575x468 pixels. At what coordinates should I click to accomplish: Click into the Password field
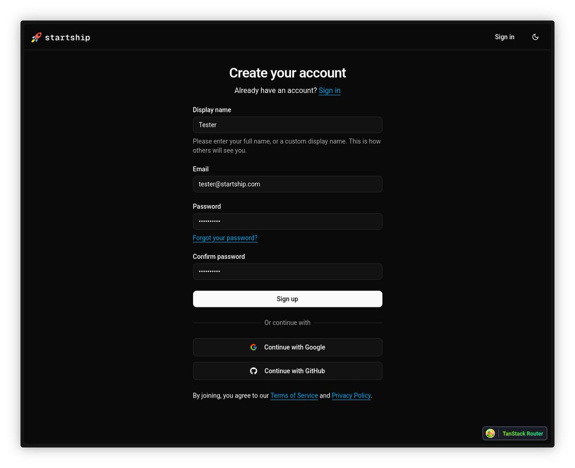[287, 222]
